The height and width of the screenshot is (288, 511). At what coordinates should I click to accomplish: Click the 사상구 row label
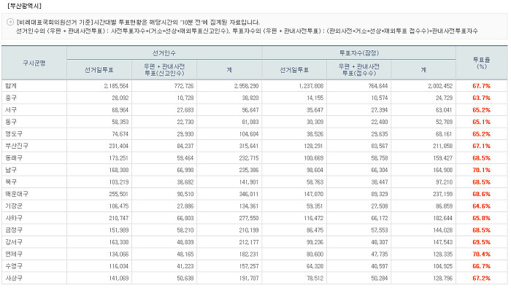pyautogui.click(x=14, y=279)
